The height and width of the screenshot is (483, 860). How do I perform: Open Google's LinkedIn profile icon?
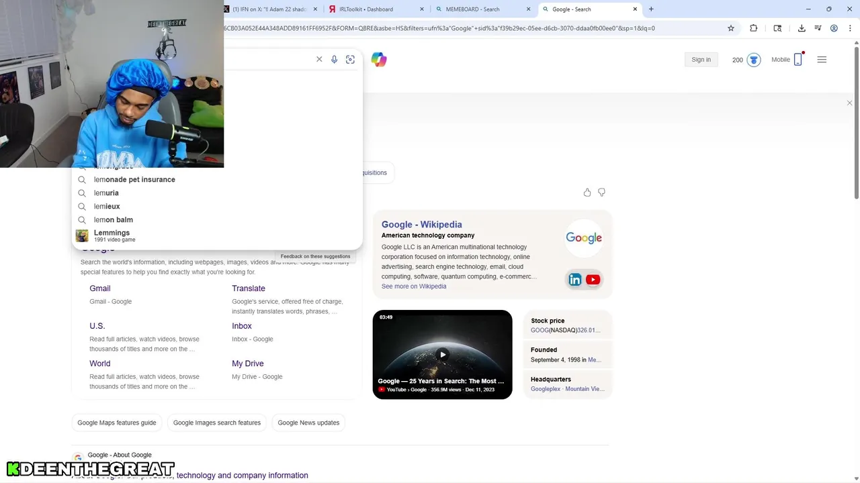[575, 280]
